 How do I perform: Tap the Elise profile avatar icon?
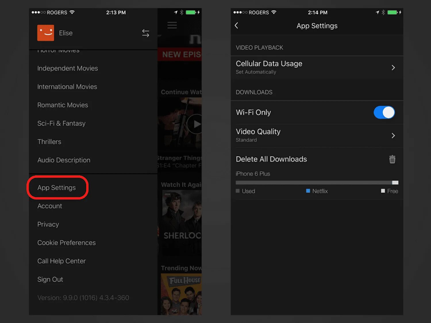click(45, 33)
